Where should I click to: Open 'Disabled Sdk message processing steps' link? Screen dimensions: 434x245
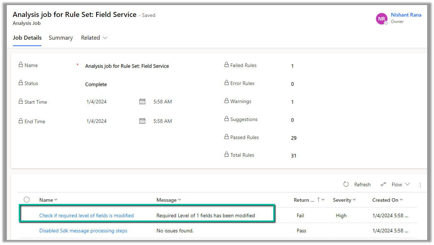[83, 231]
